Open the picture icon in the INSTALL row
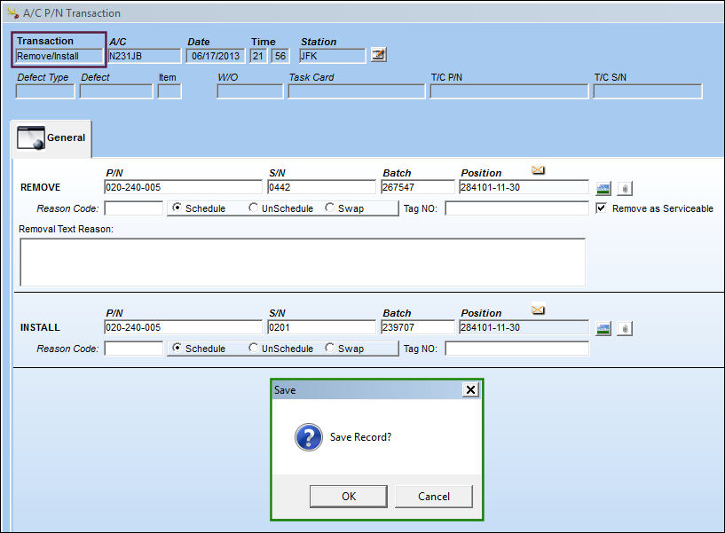The width and height of the screenshot is (725, 533). [x=603, y=328]
